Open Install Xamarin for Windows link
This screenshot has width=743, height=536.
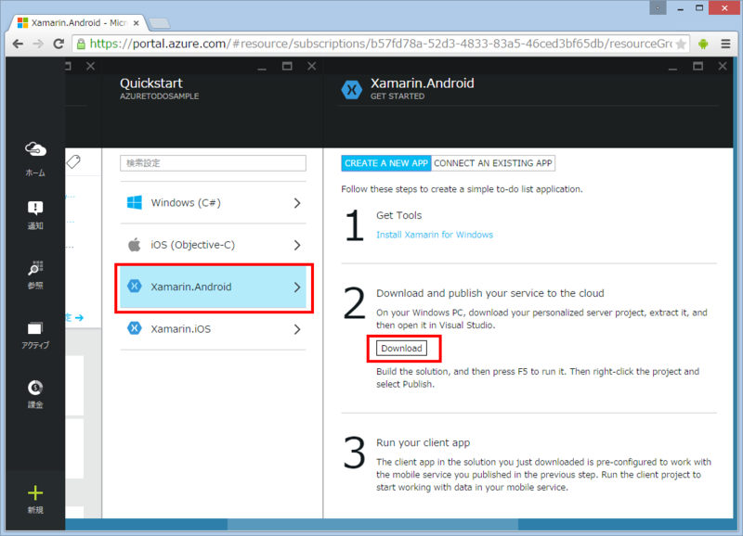coord(435,235)
